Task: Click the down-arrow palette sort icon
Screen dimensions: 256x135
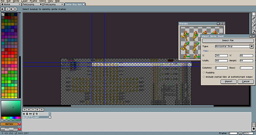Action: [x=7, y=9]
